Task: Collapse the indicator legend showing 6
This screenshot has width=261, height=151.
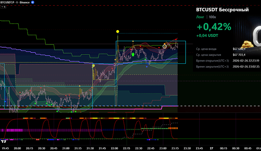Action: [x=4, y=7]
